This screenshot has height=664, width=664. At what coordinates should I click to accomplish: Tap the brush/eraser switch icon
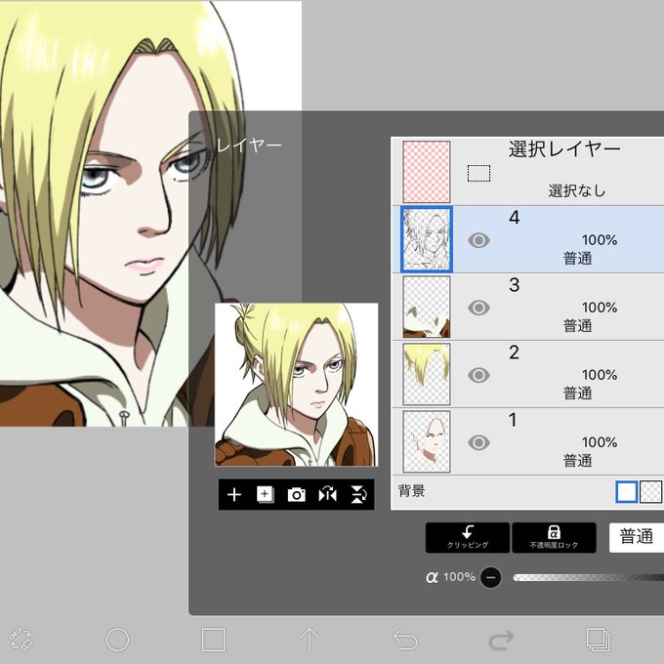click(21, 640)
